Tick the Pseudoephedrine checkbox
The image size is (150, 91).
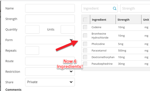(85, 64)
